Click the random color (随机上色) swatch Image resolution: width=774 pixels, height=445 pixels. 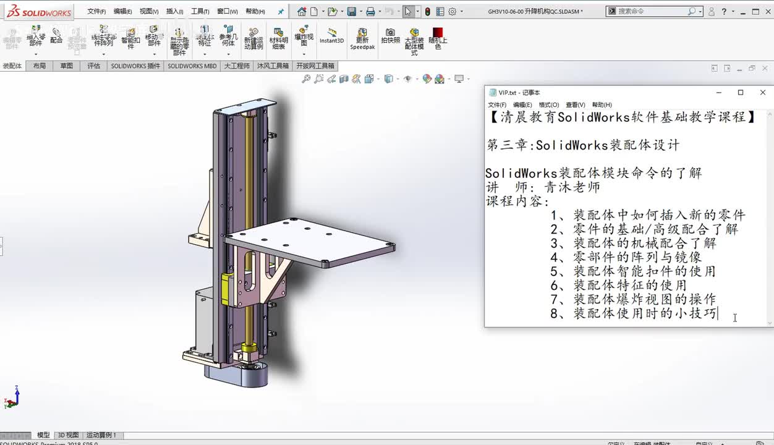(x=438, y=38)
